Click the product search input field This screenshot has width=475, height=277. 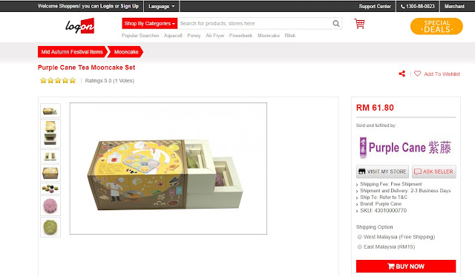point(255,23)
